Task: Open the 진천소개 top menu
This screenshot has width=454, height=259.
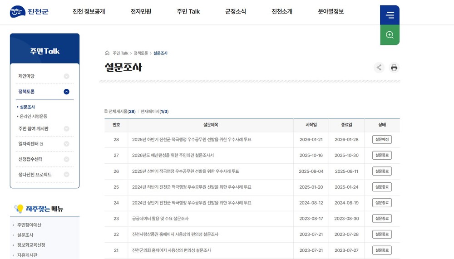Action: (x=282, y=12)
